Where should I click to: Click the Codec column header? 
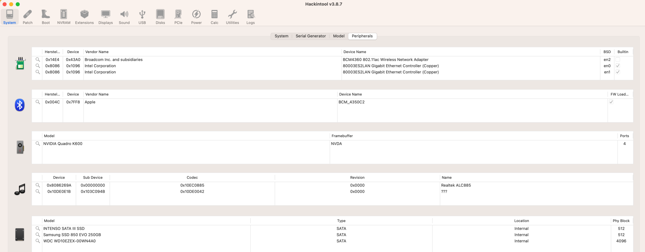pyautogui.click(x=192, y=178)
